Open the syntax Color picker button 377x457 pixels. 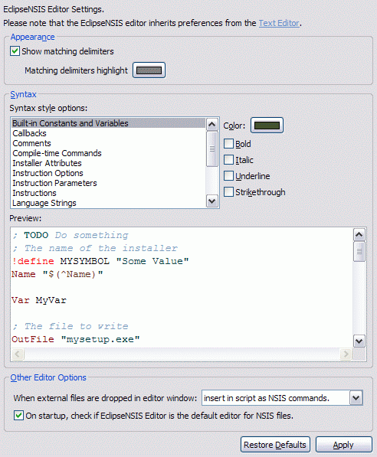point(267,126)
